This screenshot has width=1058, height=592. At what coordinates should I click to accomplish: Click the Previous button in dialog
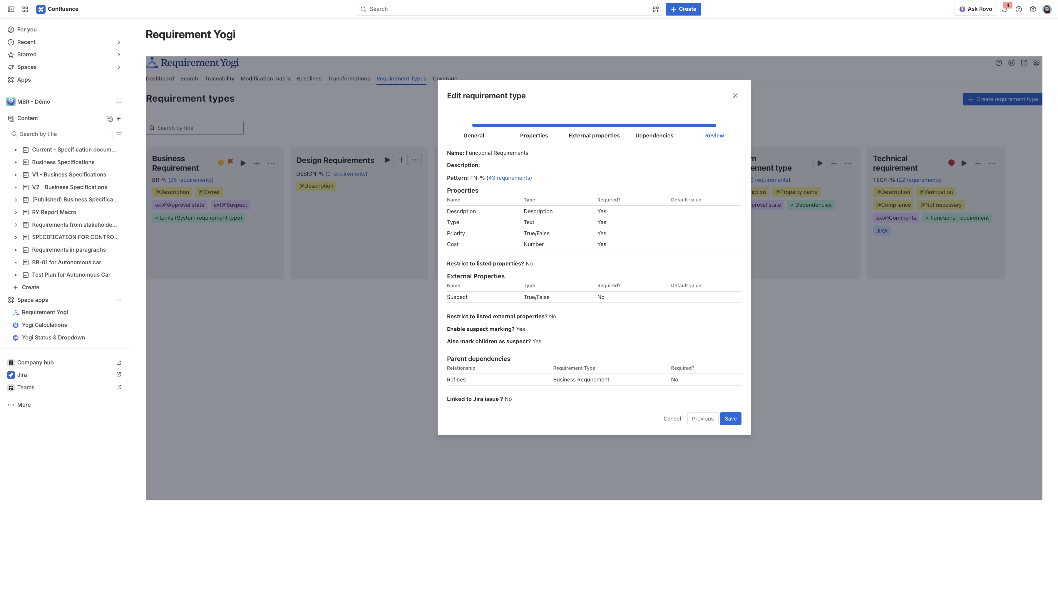click(x=702, y=418)
